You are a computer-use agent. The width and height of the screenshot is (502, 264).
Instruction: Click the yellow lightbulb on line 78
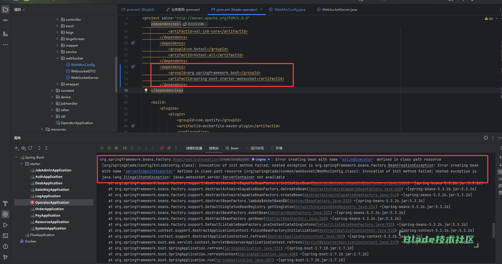(146, 90)
